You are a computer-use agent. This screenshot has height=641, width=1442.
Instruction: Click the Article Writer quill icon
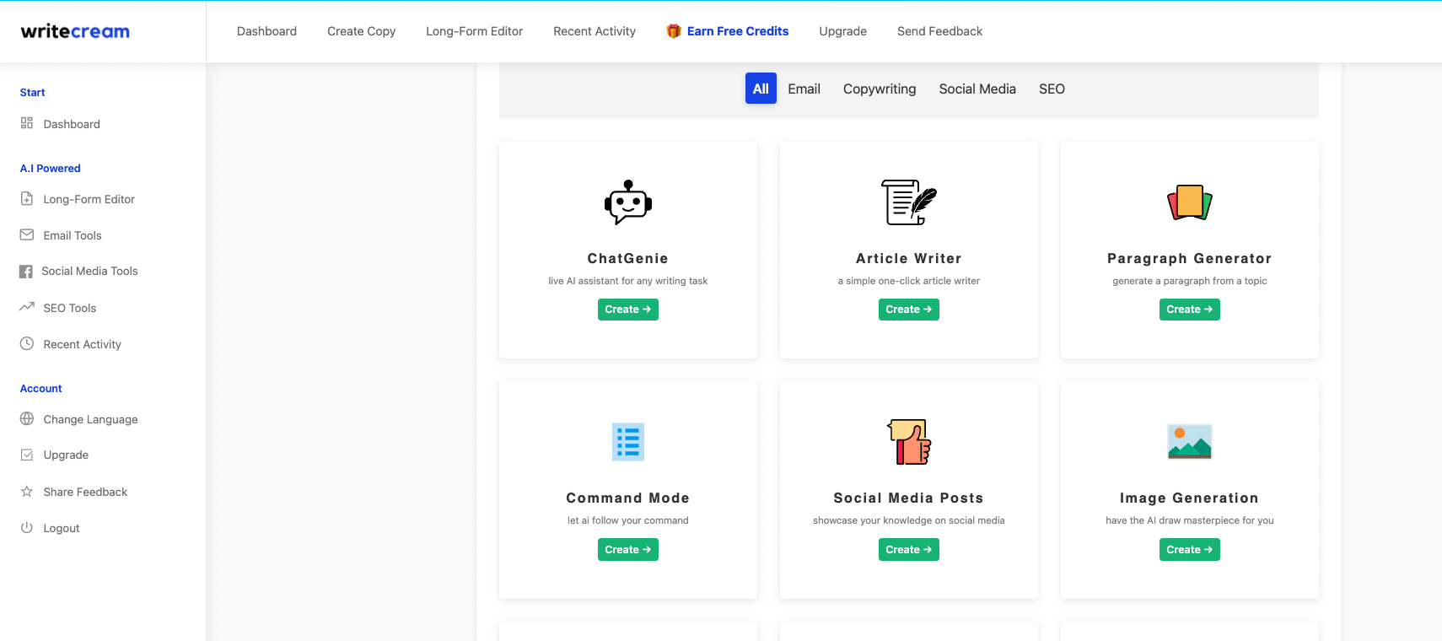tap(908, 202)
